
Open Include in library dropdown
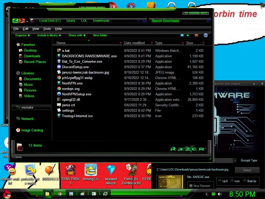(49, 35)
